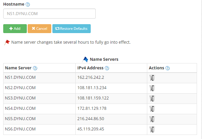The height and width of the screenshot is (139, 202).
Task: Click the Restore Defaults button
Action: click(x=72, y=29)
